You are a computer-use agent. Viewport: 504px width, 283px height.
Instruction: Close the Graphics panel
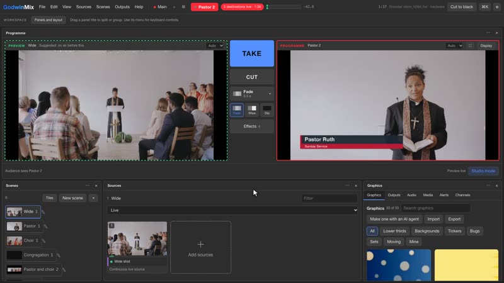[496, 186]
